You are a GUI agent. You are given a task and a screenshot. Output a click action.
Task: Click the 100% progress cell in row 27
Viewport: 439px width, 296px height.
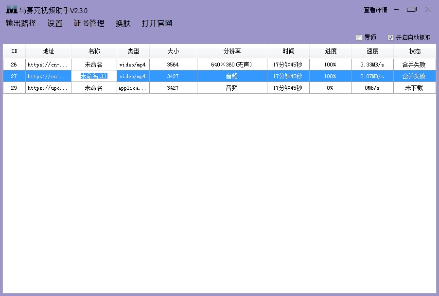coord(331,76)
